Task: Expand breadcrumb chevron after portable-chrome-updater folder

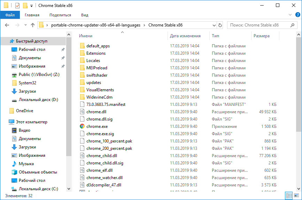Action: 144,25
